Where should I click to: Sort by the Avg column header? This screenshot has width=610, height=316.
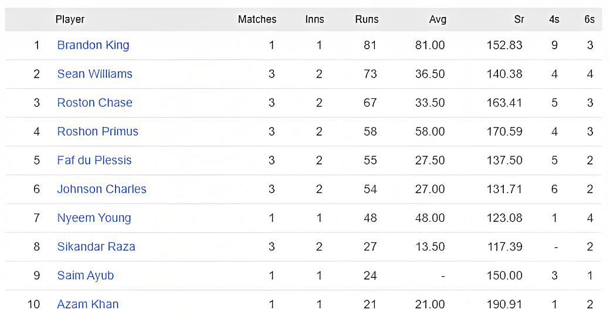click(x=438, y=19)
